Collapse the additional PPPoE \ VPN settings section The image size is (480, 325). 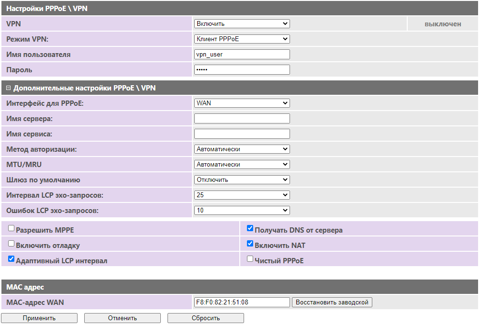click(9, 88)
